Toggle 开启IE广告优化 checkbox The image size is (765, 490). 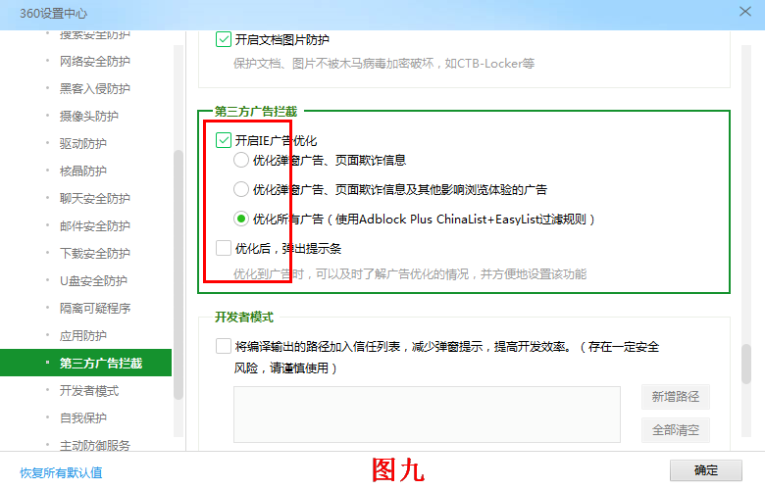click(x=224, y=140)
